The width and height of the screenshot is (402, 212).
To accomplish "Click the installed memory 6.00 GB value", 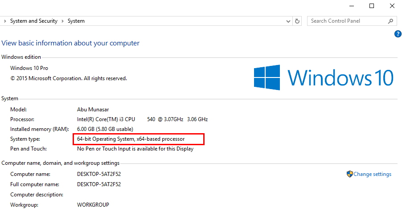I will (105, 129).
